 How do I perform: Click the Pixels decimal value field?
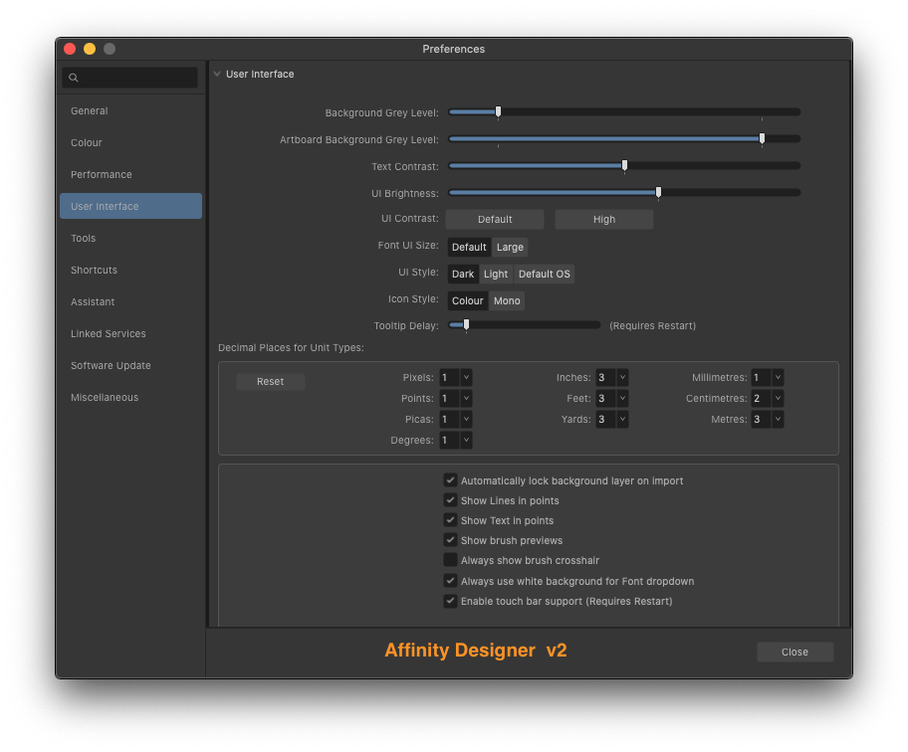449,377
